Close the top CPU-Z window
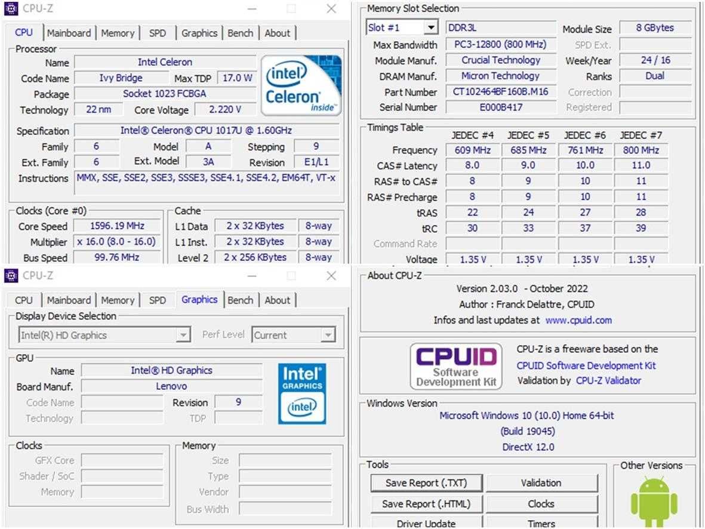This screenshot has width=705, height=529. pyautogui.click(x=331, y=8)
